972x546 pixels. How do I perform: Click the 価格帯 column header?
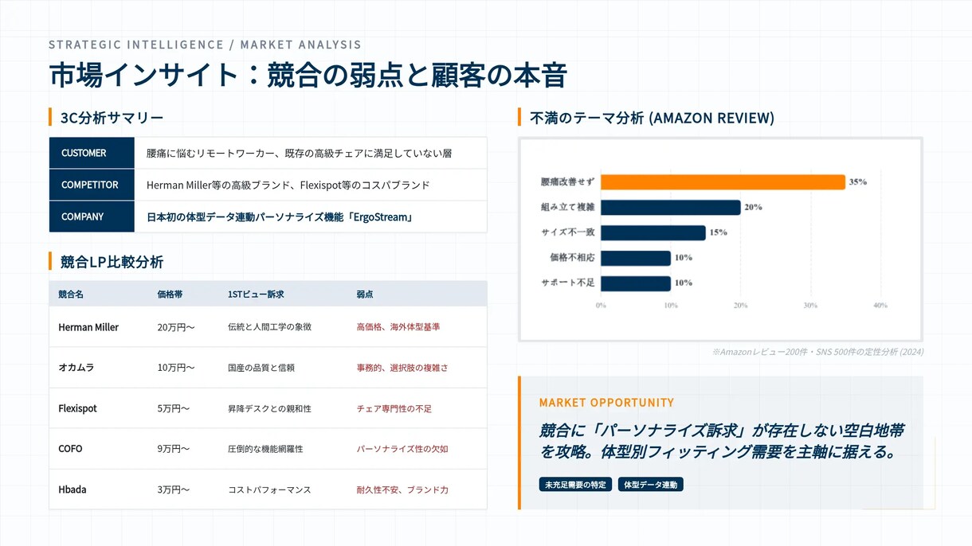coord(170,294)
